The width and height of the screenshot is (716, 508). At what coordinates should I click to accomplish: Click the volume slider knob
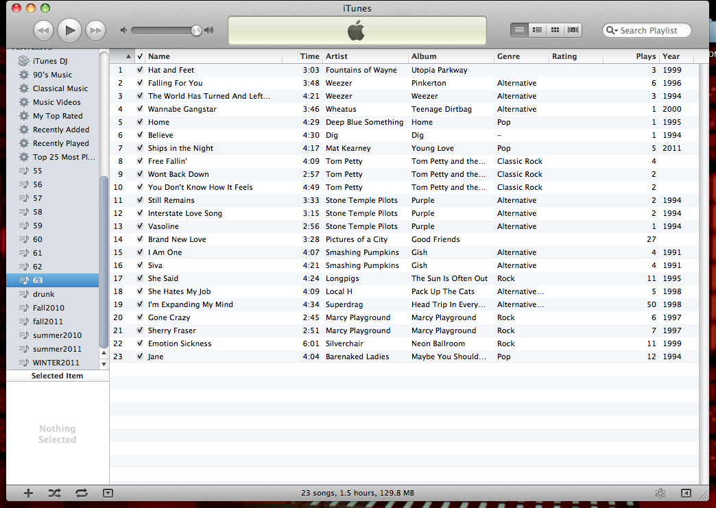click(x=196, y=31)
